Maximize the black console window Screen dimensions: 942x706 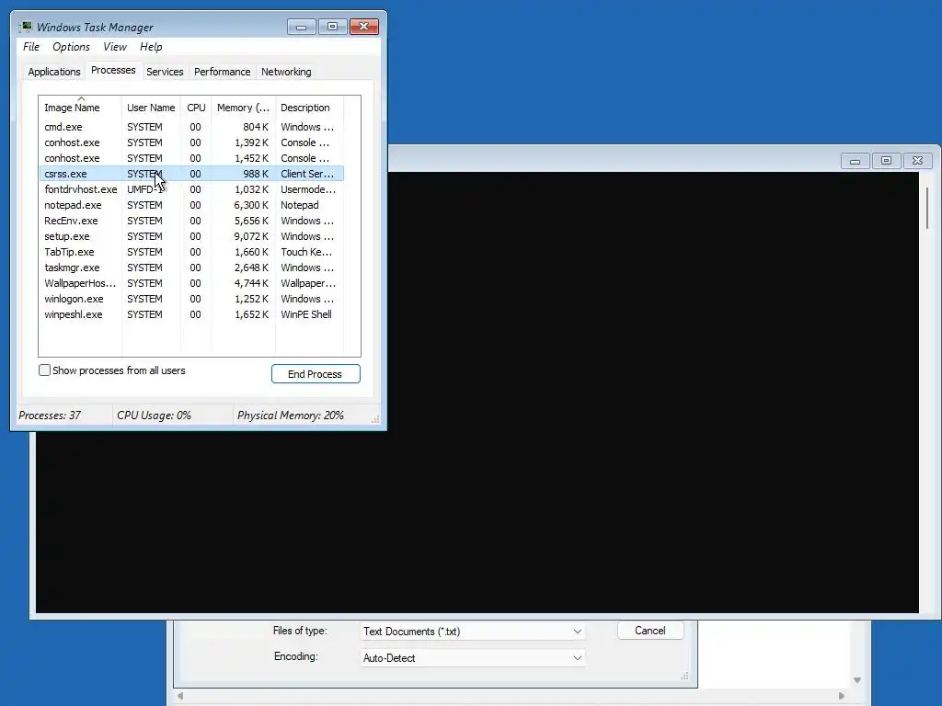coord(886,161)
